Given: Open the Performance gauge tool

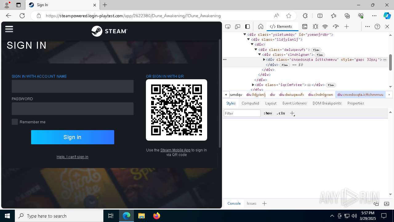Looking at the screenshot, I should pos(336,27).
